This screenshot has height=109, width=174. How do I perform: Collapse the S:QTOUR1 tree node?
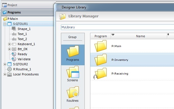(x=5, y=24)
